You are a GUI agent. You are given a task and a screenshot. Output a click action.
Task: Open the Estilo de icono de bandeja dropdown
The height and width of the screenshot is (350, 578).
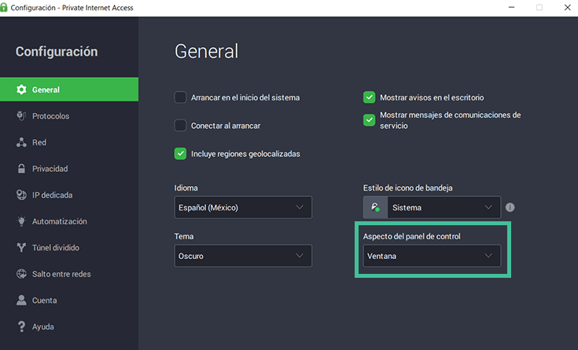[x=432, y=208]
